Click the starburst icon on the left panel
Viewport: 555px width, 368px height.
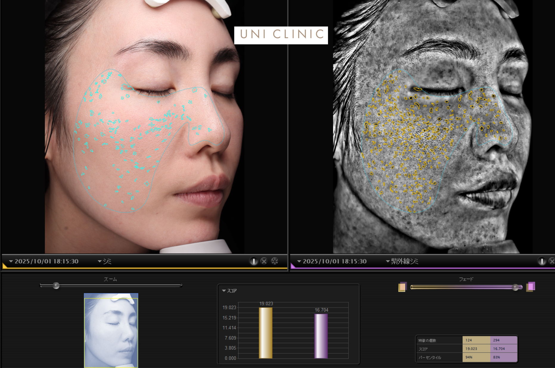coord(274,261)
